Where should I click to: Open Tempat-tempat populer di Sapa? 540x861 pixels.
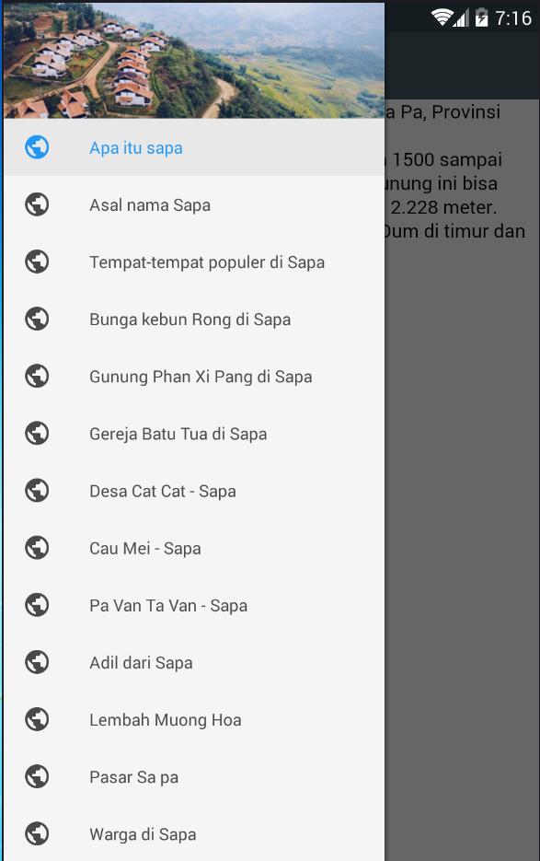(x=194, y=262)
